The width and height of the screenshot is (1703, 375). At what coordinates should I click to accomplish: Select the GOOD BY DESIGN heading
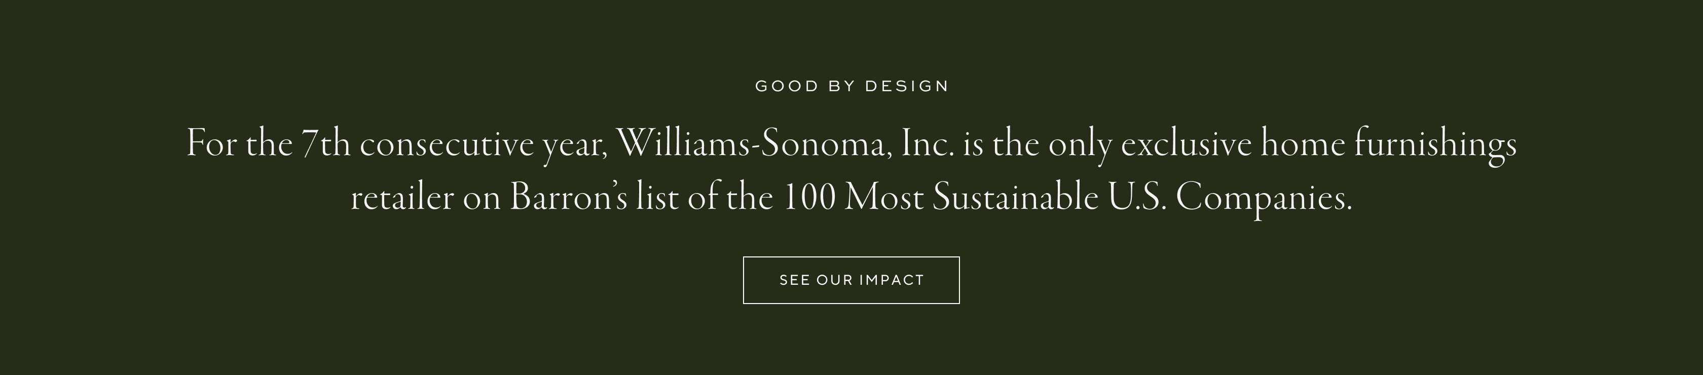click(x=851, y=86)
